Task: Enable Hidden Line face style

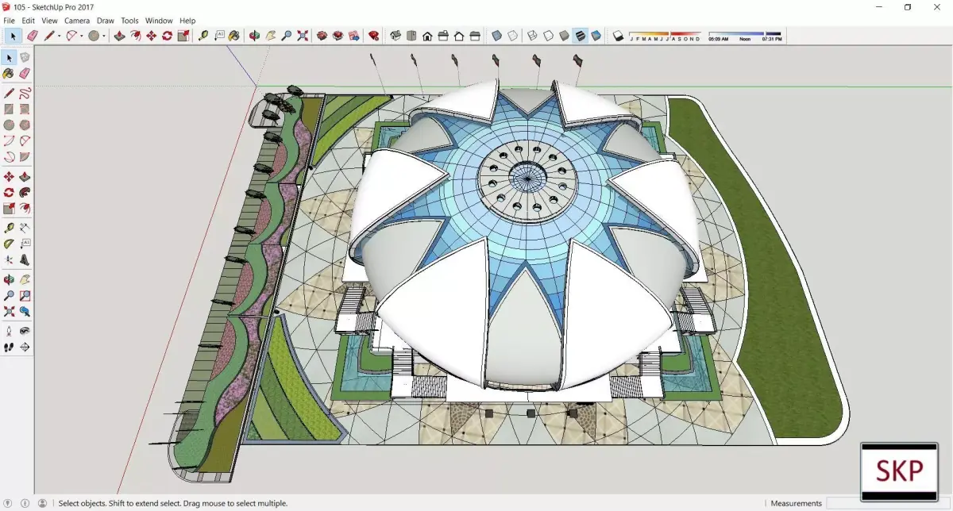Action: [548, 36]
